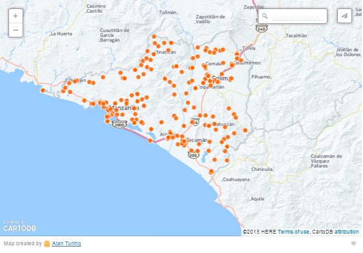363x253 pixels.
Task: Click the 200 highway shield near Tecomán
Action: [x=193, y=156]
